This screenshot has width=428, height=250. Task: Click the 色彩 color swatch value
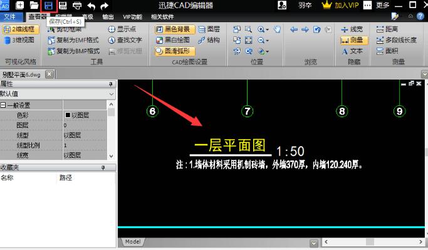point(68,115)
